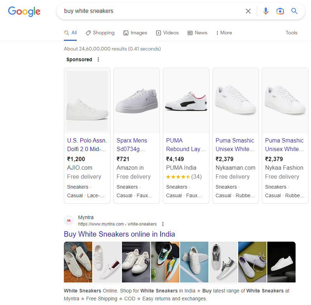
Task: Click the Google logo to go home
Action: click(x=24, y=11)
